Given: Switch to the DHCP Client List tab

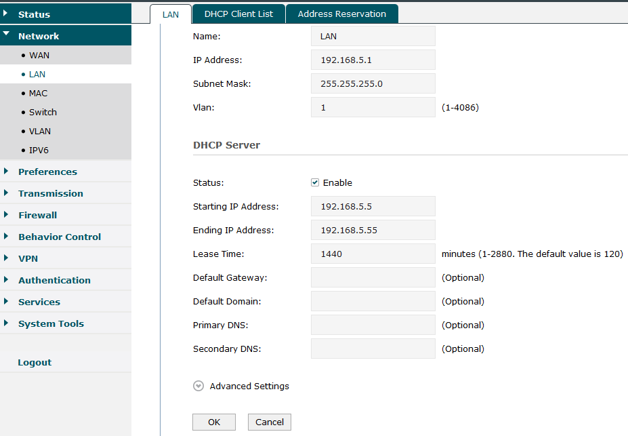Looking at the screenshot, I should click(238, 13).
